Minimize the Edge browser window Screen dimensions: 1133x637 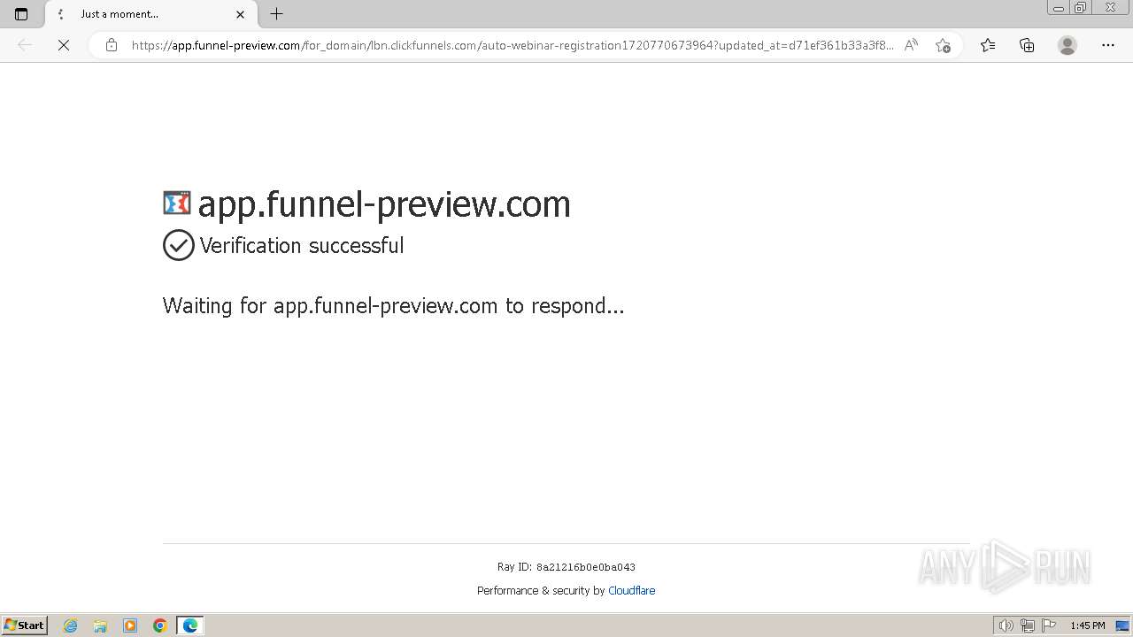pyautogui.click(x=1059, y=8)
